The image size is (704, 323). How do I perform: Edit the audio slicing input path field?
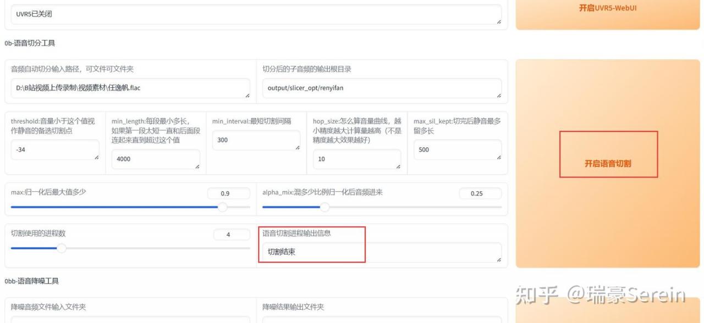[x=130, y=88]
